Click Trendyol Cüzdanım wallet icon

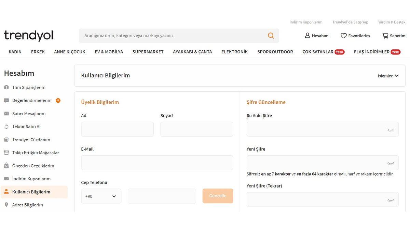[6, 140]
